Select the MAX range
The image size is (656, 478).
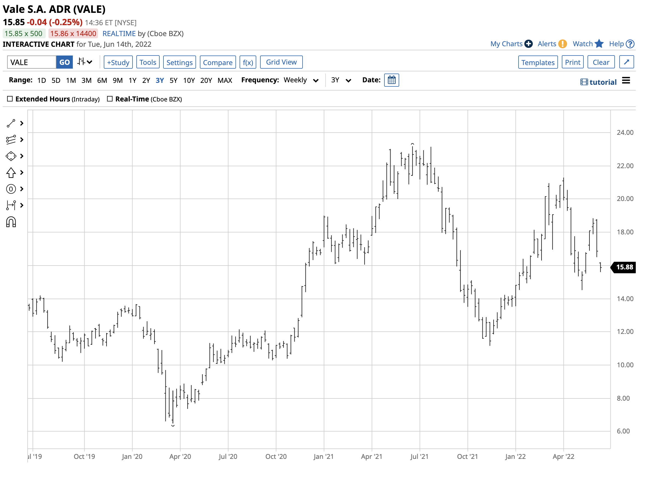coord(225,80)
